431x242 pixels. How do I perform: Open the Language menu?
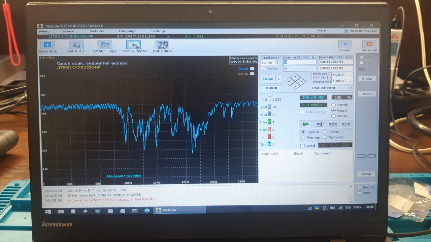[x=128, y=31]
